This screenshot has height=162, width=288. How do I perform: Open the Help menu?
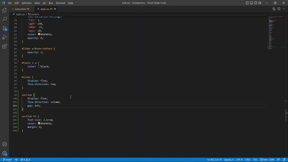pos(71,3)
